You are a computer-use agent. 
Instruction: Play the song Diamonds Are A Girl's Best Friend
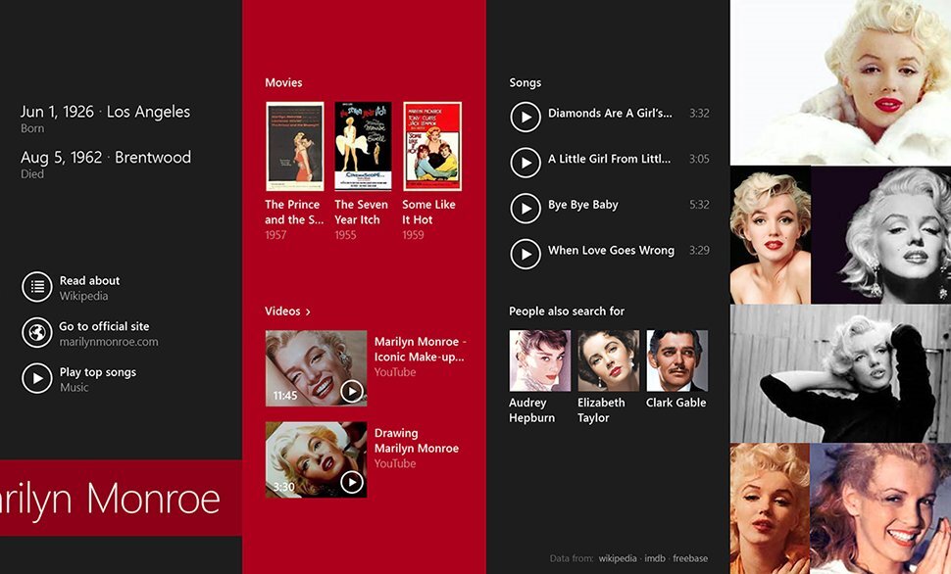[x=526, y=114]
